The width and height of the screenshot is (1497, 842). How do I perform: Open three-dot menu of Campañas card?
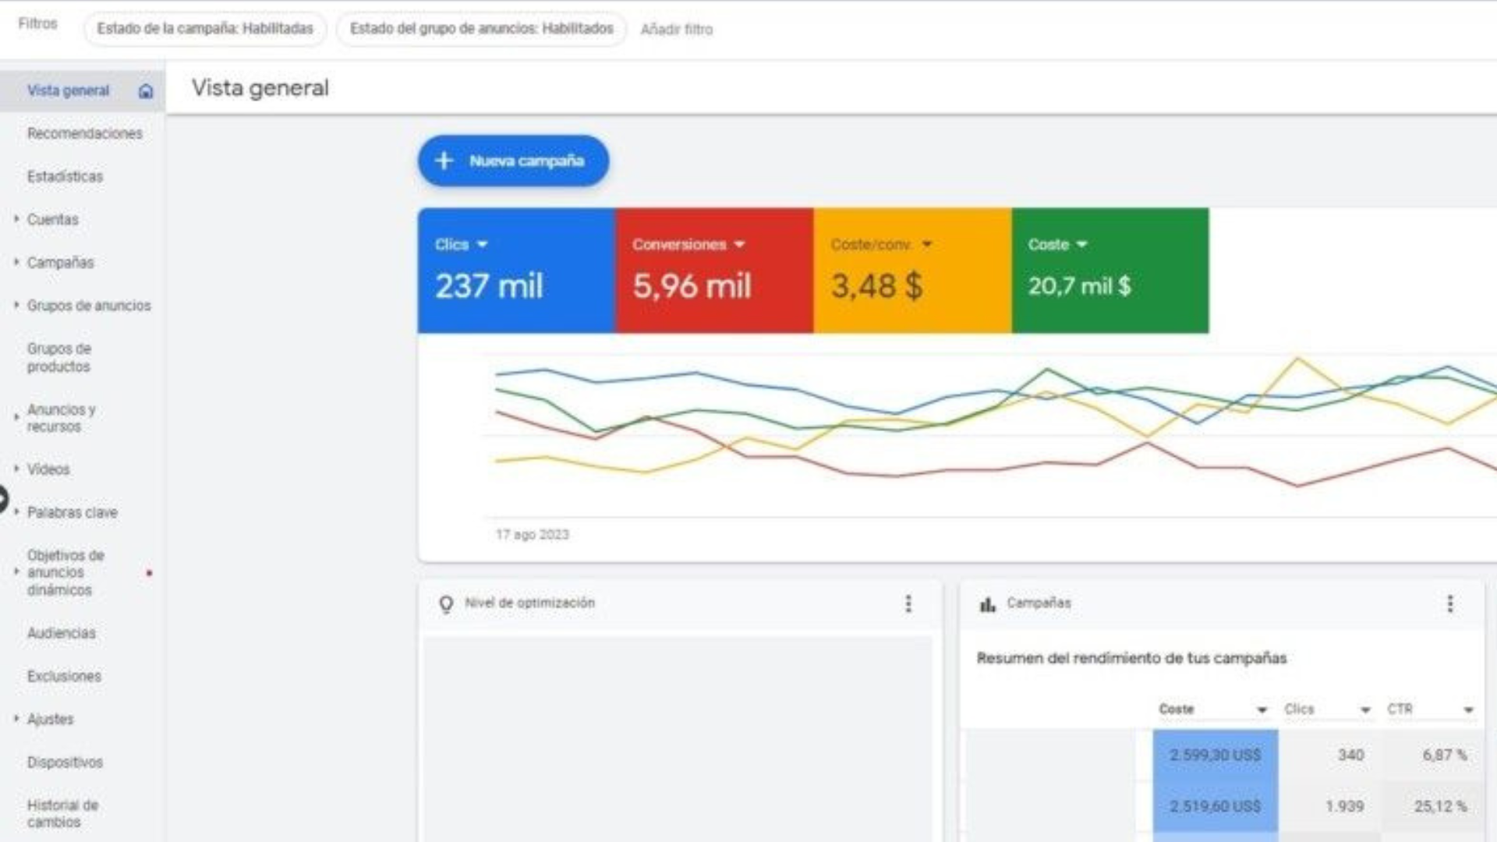point(1450,603)
